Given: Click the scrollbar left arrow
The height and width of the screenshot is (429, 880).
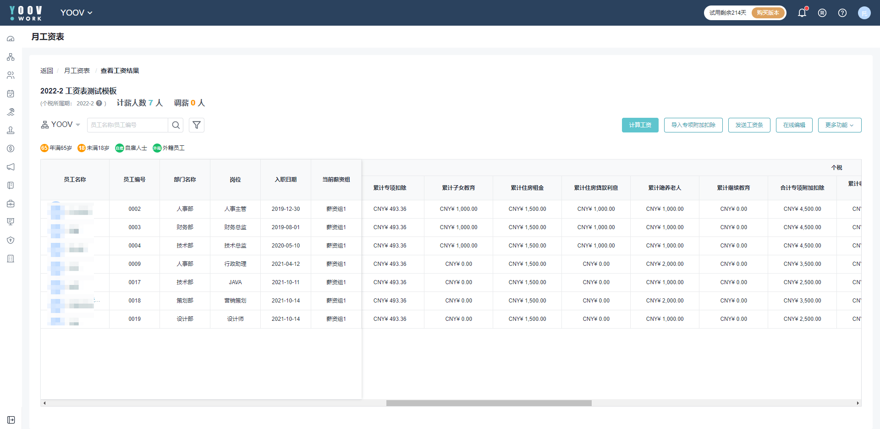Looking at the screenshot, I should (x=44, y=403).
